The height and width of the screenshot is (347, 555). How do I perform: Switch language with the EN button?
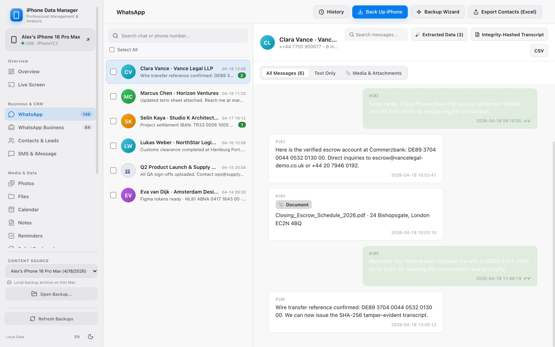(77, 337)
